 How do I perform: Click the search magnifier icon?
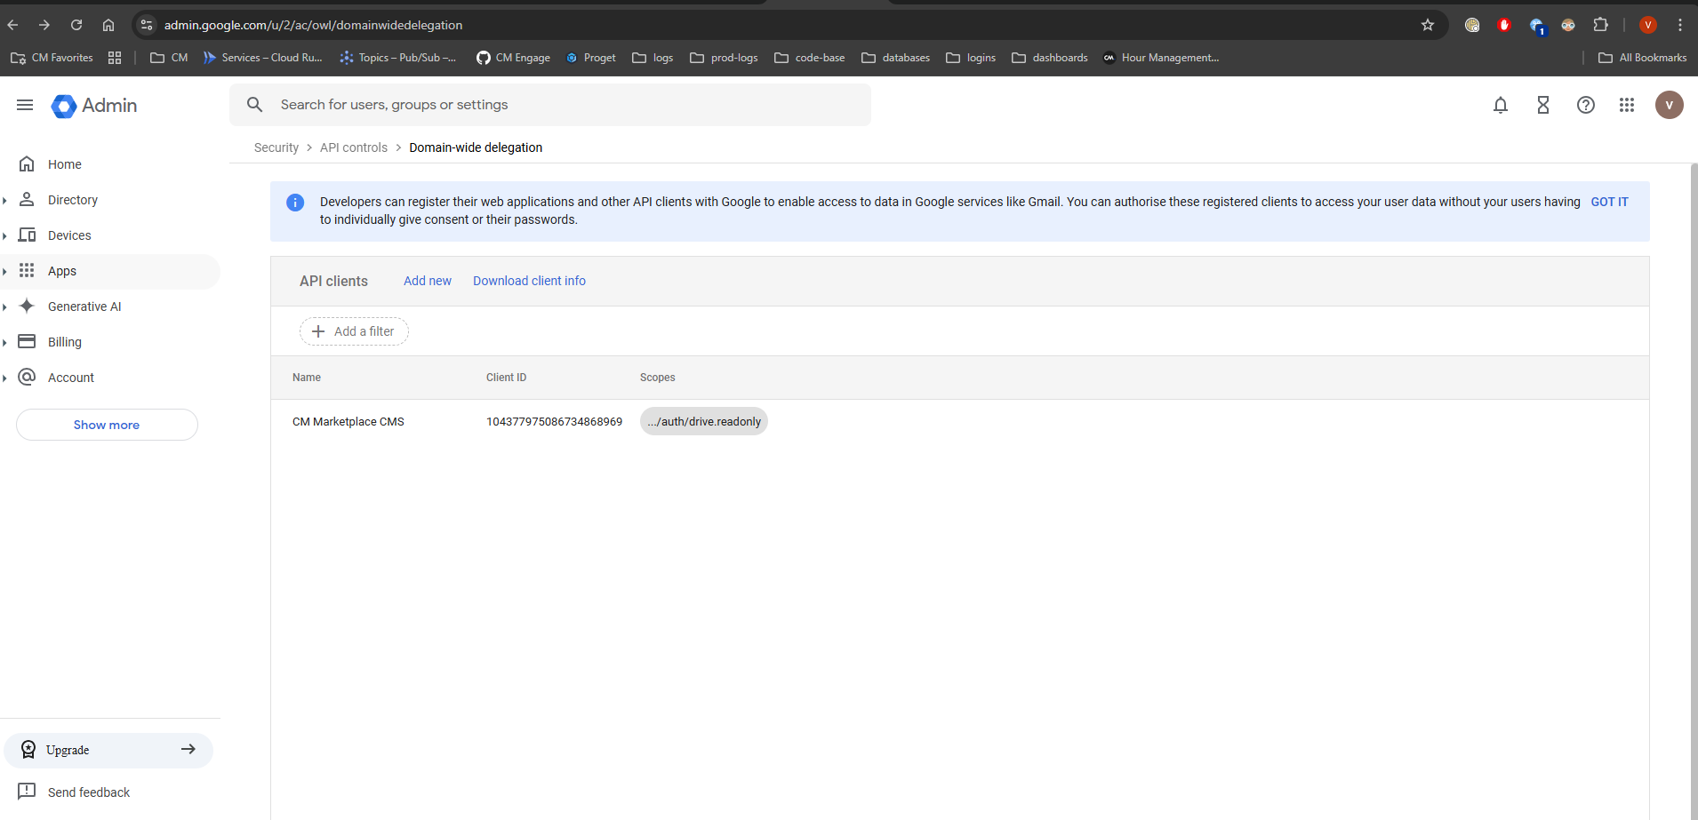(x=255, y=105)
